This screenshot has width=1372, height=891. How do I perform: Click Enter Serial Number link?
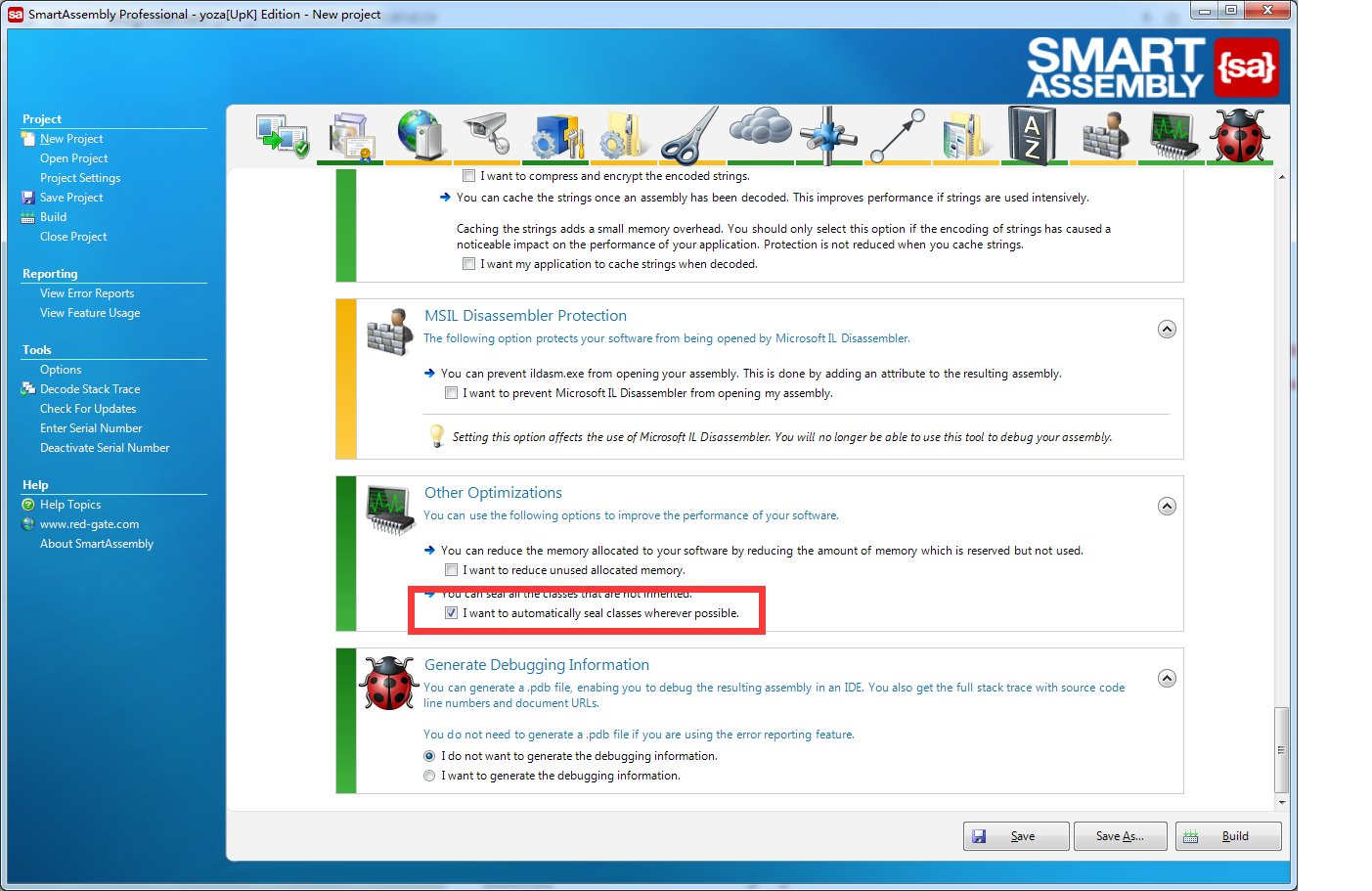pos(91,428)
